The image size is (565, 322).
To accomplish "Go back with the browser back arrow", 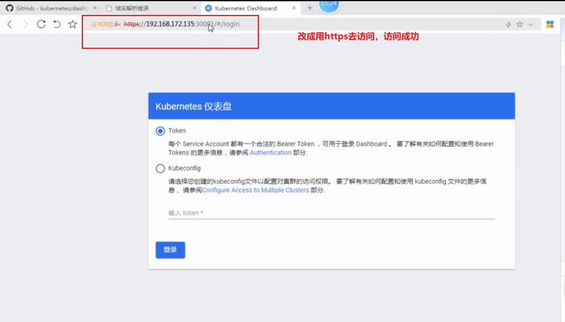I will coord(10,24).
